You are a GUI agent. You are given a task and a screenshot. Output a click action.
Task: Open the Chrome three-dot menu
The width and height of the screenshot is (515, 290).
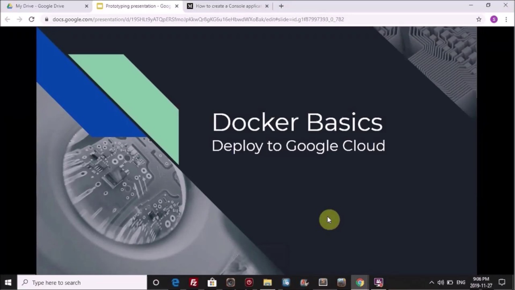click(x=506, y=19)
